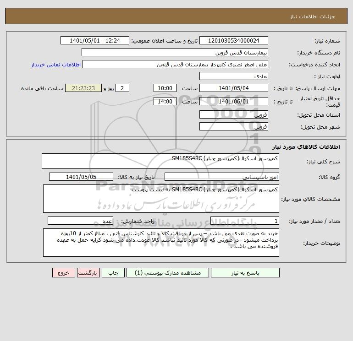Click the label تاریخ و ساعت اعلان عمومی:
This screenshot has height=341, width=353.
pyautogui.click(x=164, y=41)
